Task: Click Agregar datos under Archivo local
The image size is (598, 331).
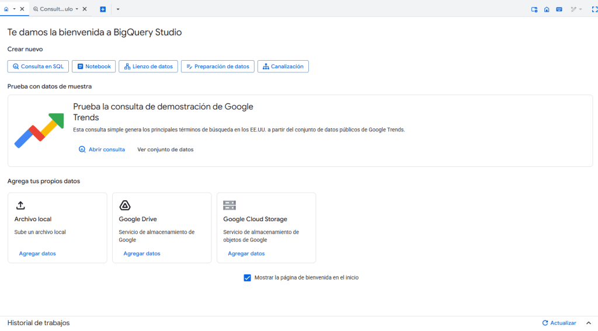Action: pos(37,253)
